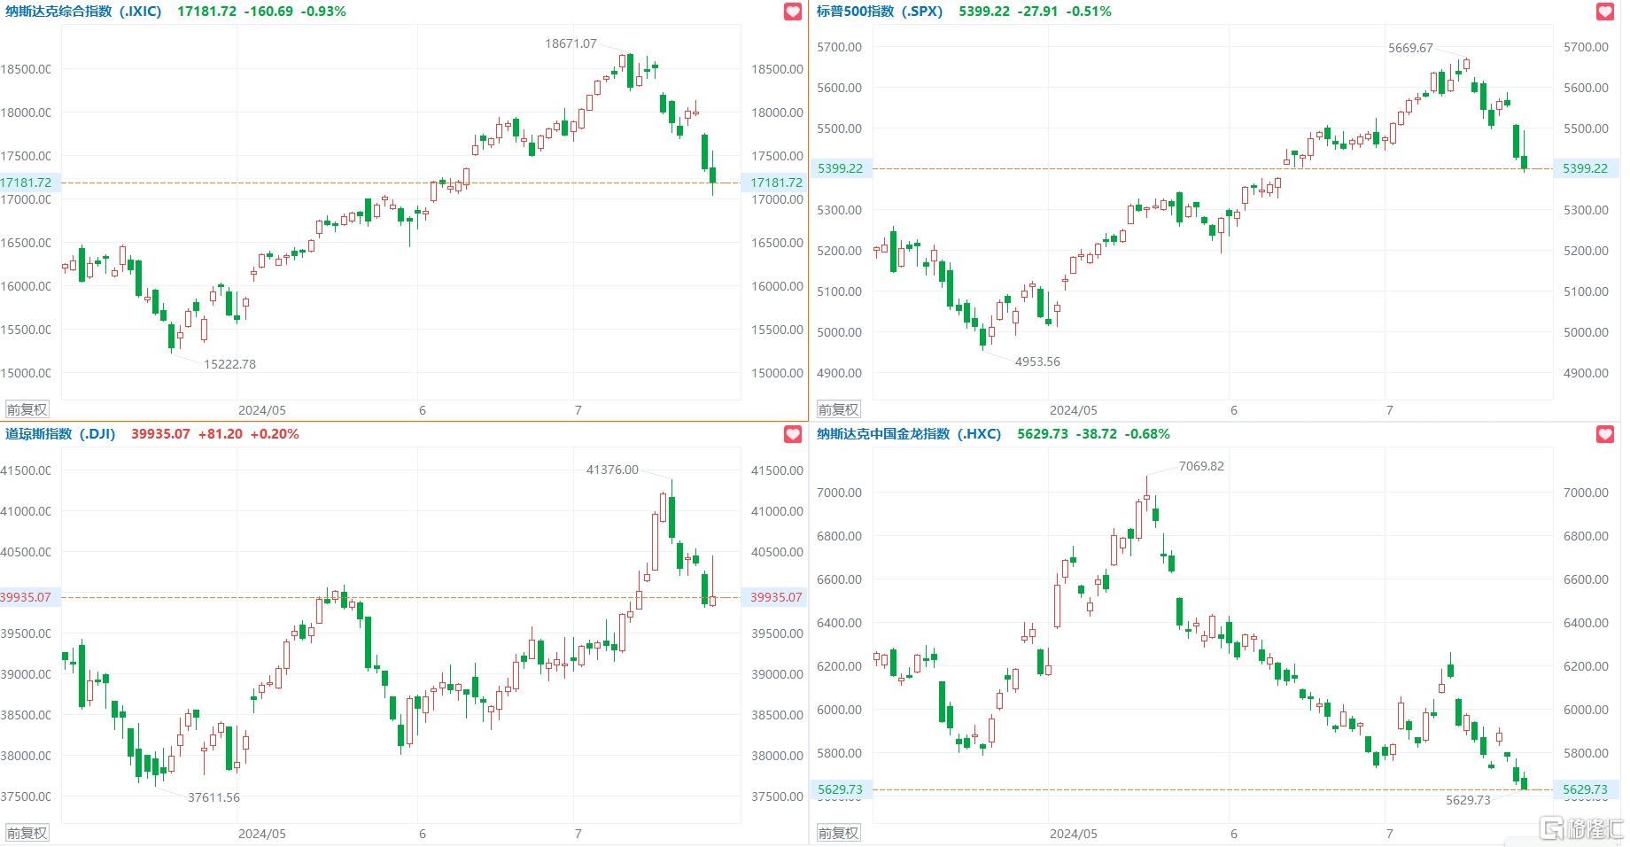Click the right-axis 5399.22 price tag on S&P chart

(x=1587, y=168)
